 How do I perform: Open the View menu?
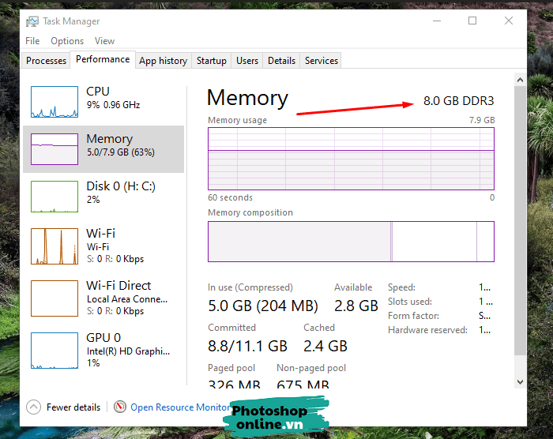(x=104, y=41)
